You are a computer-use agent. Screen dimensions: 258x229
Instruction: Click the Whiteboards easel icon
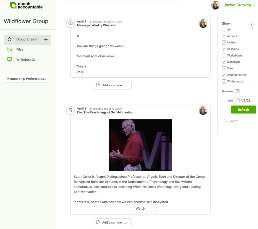pyautogui.click(x=10, y=59)
